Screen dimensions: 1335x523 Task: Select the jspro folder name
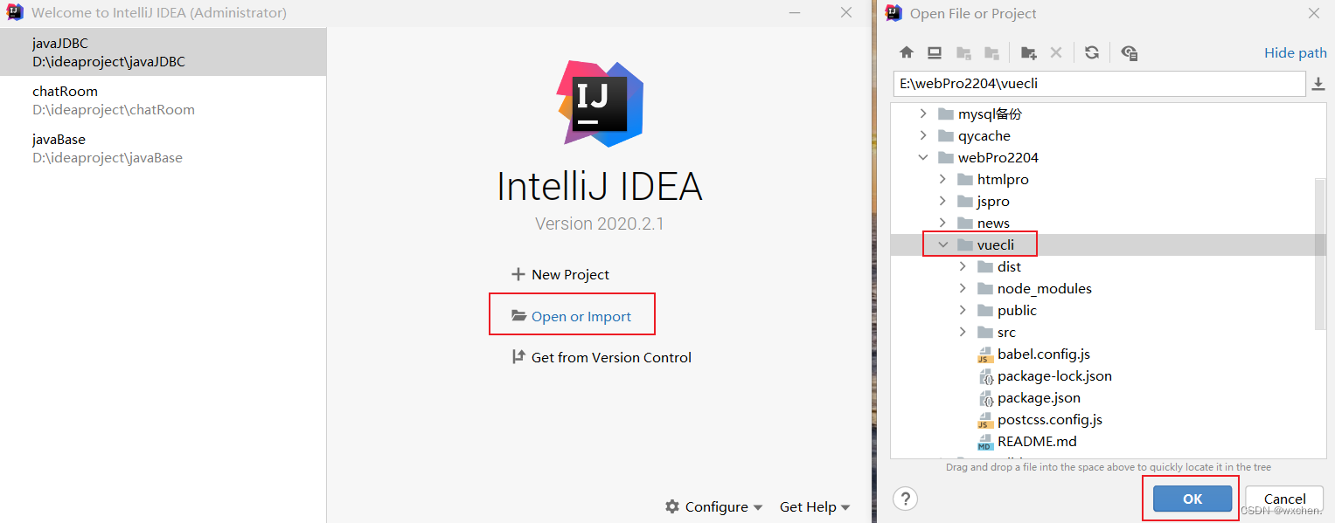point(993,201)
